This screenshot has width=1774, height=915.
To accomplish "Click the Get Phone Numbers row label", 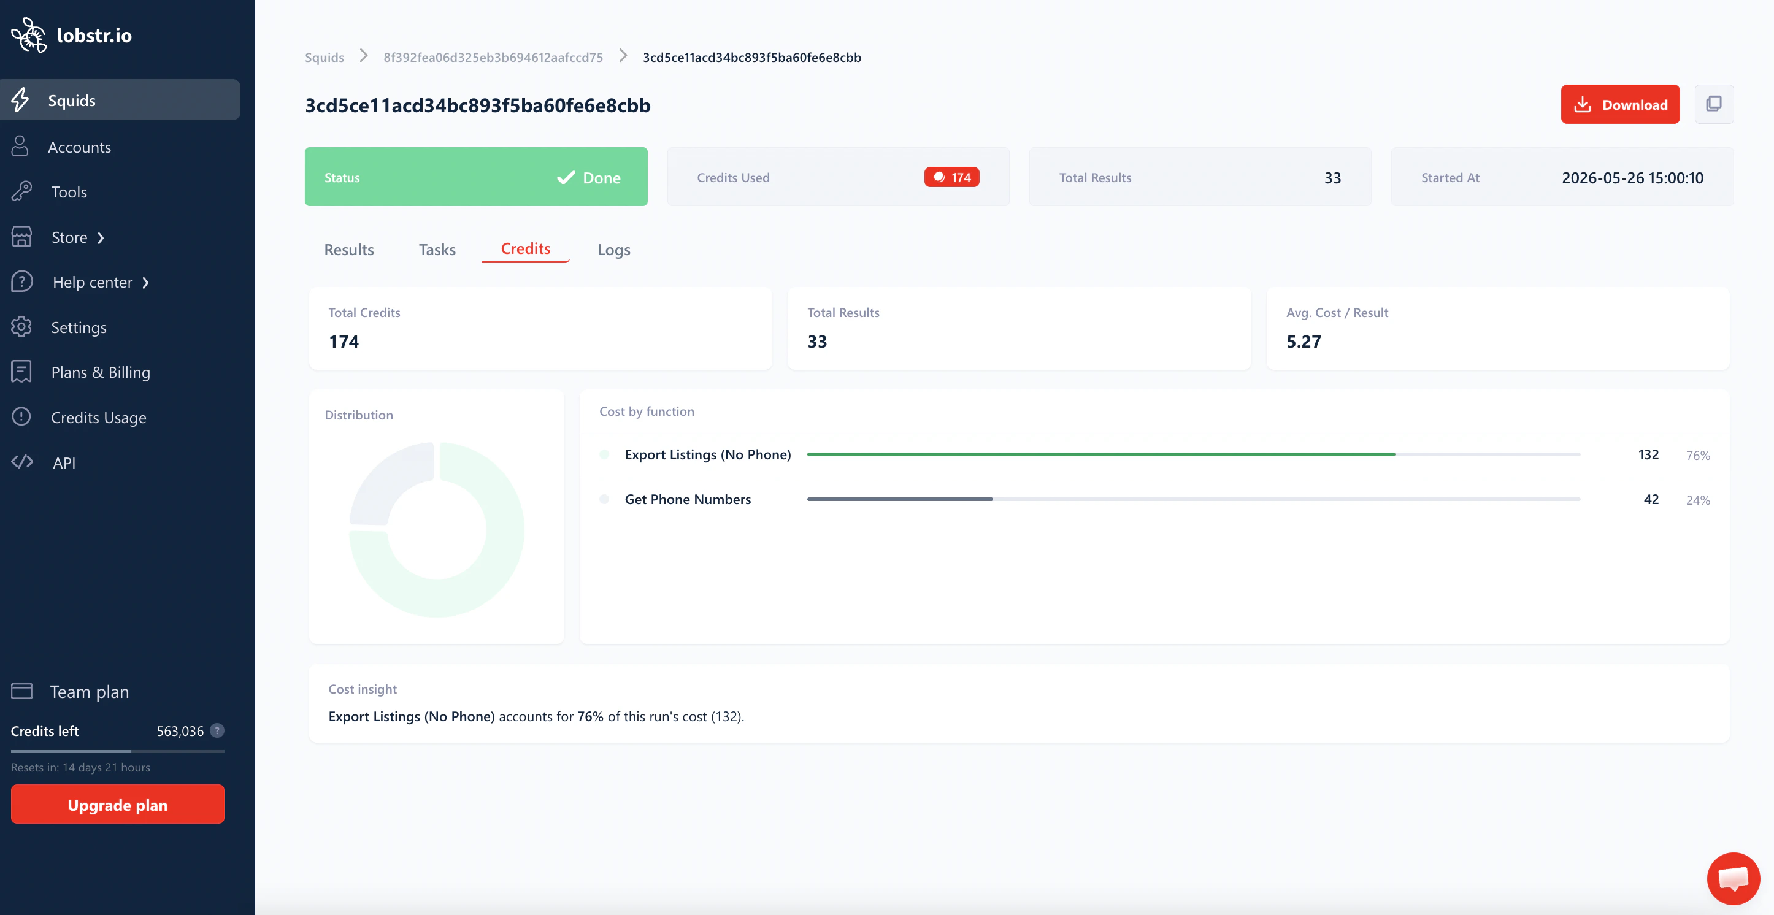I will tap(687, 499).
